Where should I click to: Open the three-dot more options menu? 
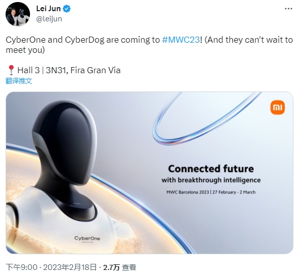288,9
